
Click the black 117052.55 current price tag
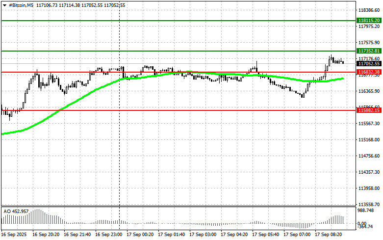pos(369,63)
